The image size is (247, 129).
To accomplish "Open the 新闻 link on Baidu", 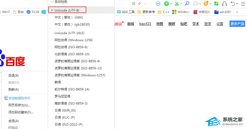I will 131,24.
